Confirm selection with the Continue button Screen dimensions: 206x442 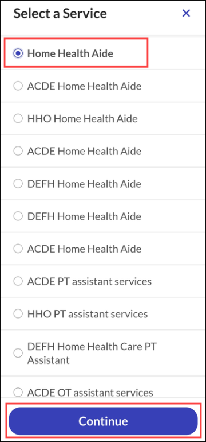click(103, 421)
